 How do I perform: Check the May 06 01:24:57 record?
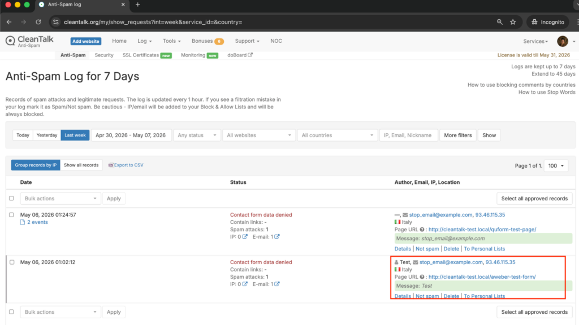point(11,214)
